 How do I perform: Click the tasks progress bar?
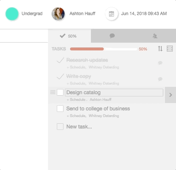point(103,49)
